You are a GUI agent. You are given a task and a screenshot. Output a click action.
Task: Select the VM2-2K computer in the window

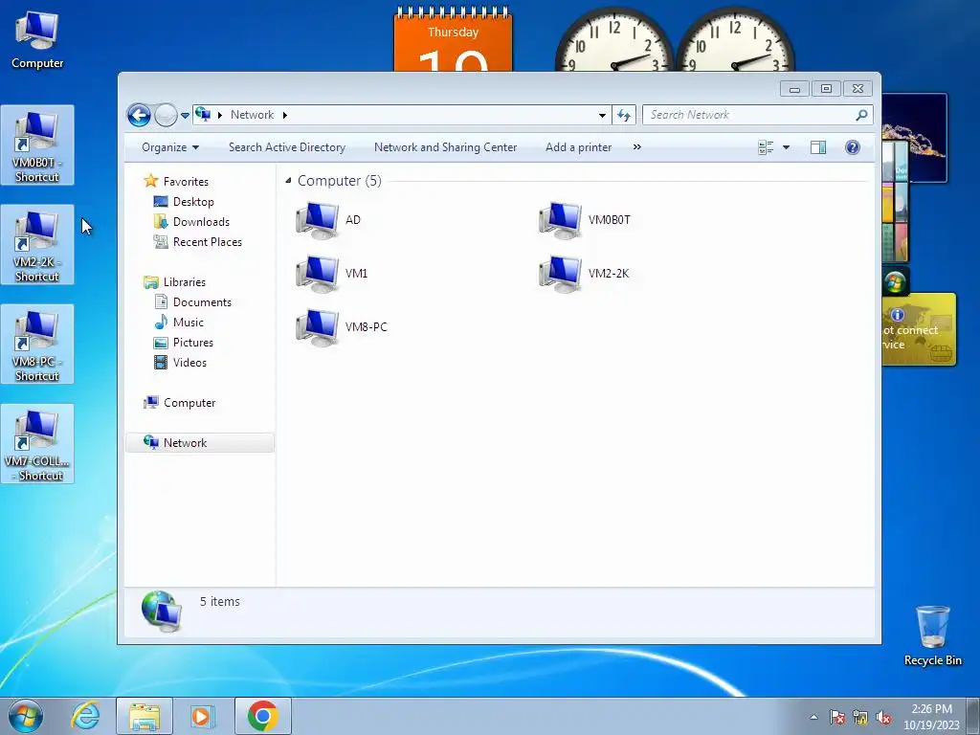[x=584, y=274]
